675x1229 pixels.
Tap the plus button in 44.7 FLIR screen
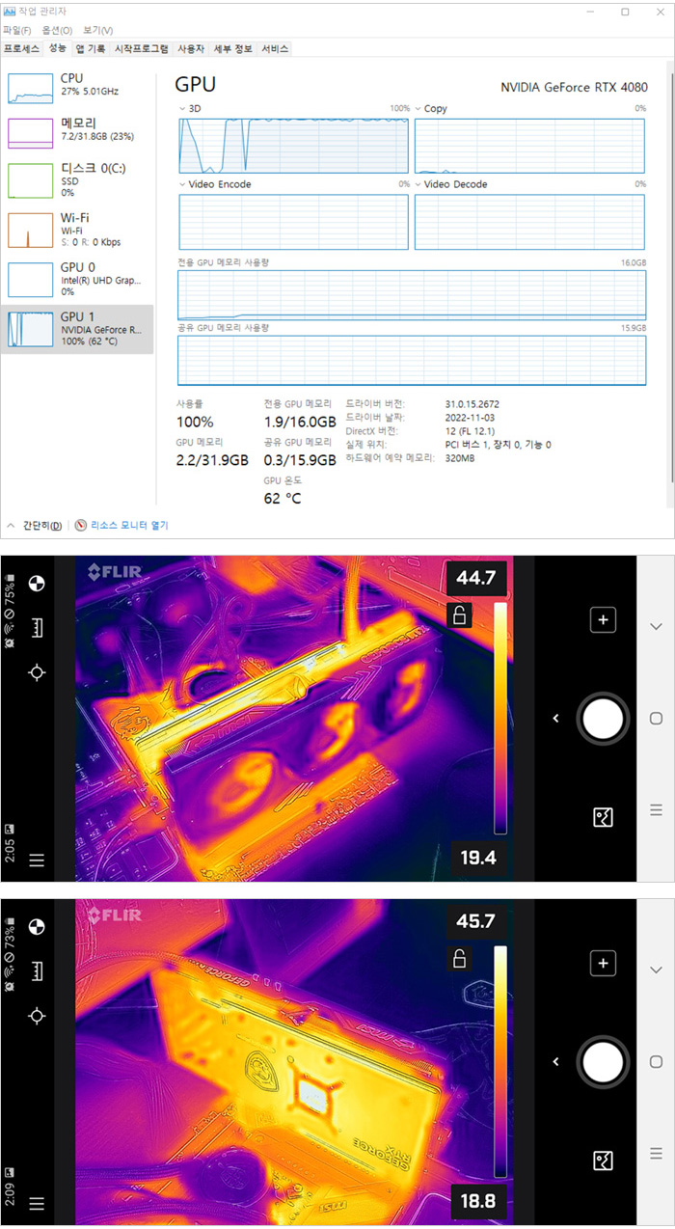click(x=603, y=620)
